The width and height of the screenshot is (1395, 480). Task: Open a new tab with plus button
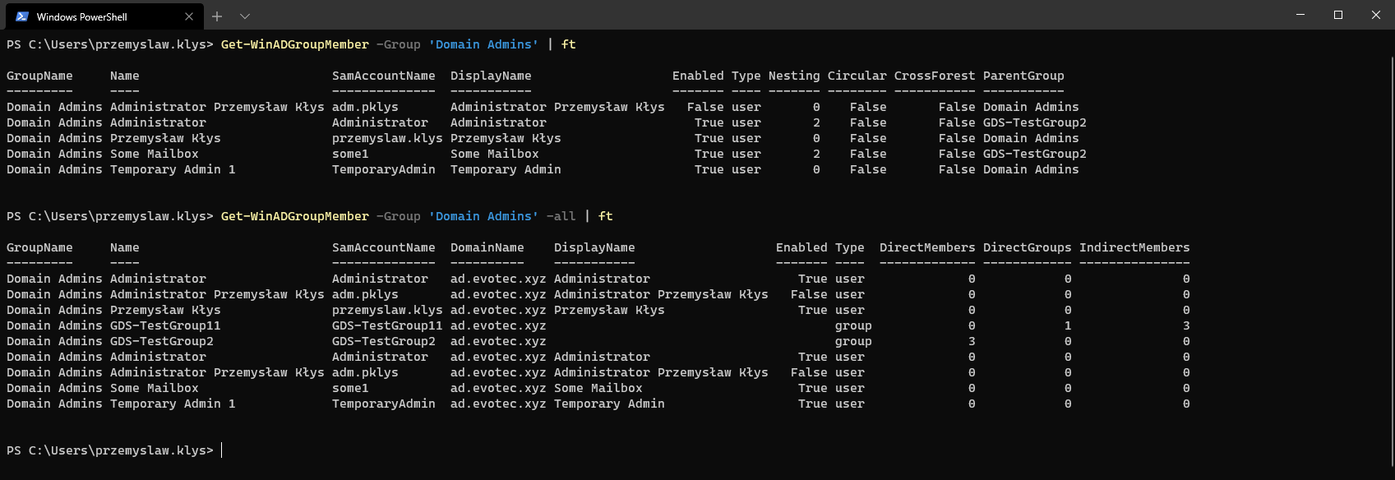217,16
